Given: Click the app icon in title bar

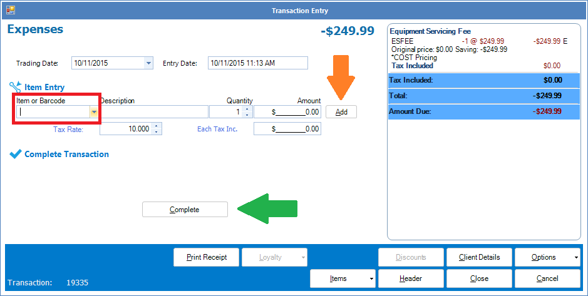Looking at the screenshot, I should (x=11, y=11).
